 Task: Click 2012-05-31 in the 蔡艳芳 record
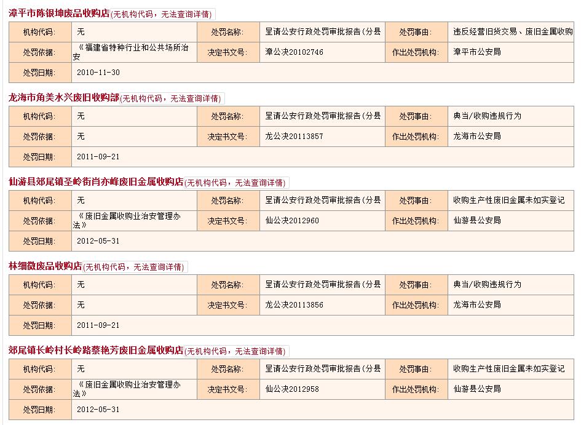pos(98,410)
